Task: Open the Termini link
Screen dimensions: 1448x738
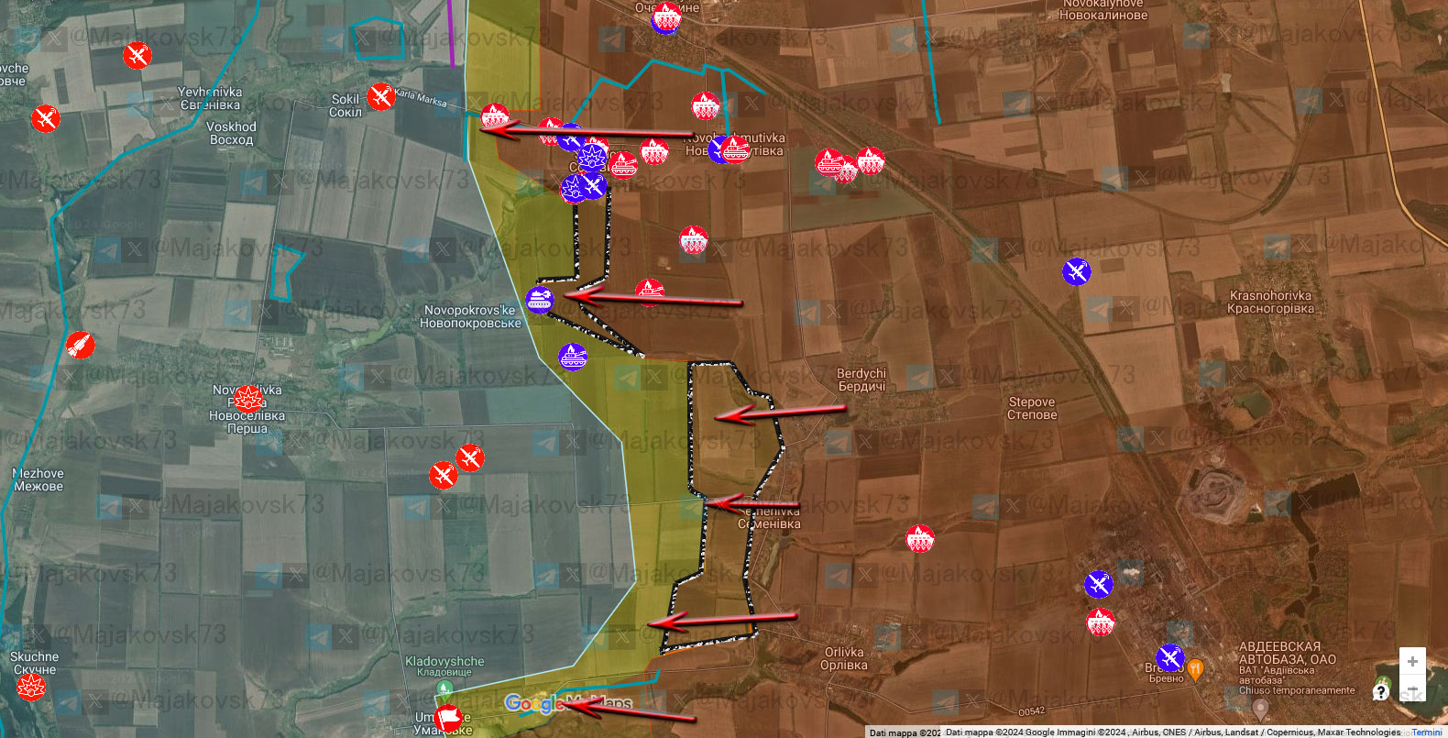Action: coord(1426,732)
